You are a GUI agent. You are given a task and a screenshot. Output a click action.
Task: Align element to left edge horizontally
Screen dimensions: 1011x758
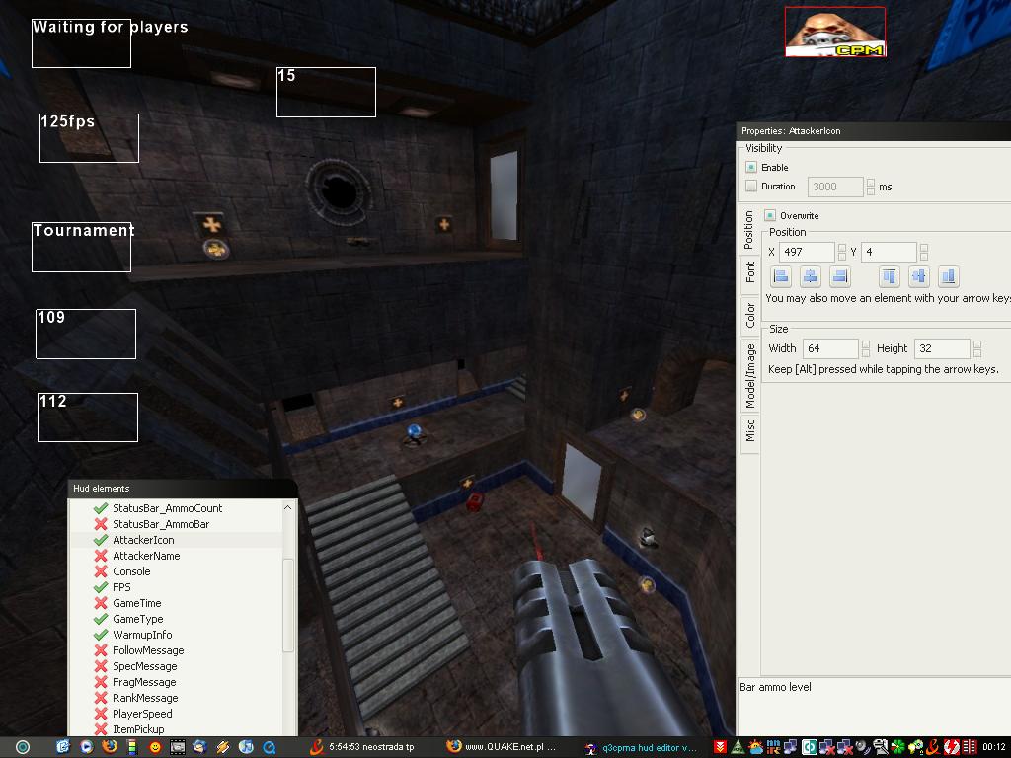(781, 276)
